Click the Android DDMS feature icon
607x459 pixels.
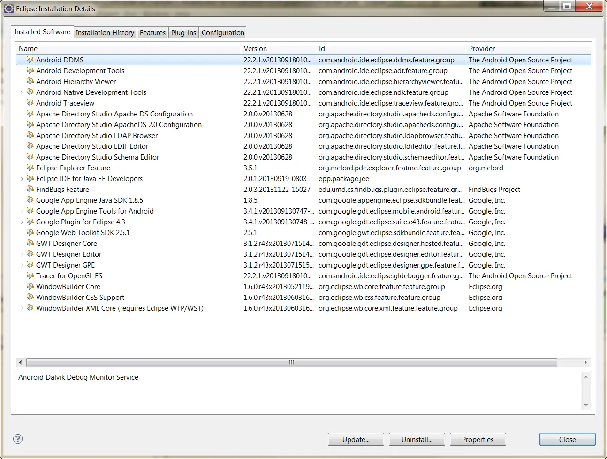click(x=30, y=60)
